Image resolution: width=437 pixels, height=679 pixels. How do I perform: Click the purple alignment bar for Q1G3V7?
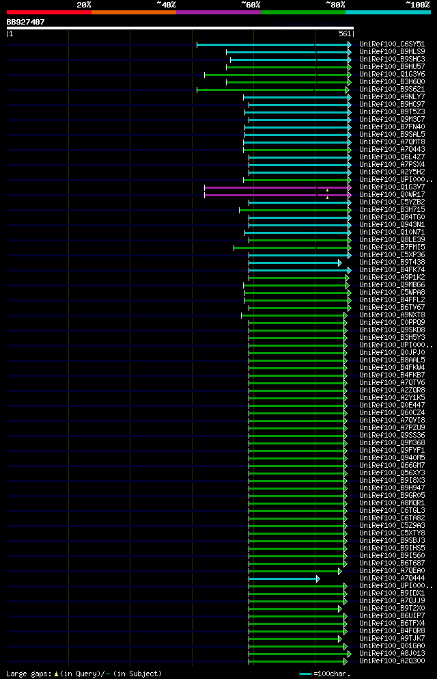(x=277, y=187)
